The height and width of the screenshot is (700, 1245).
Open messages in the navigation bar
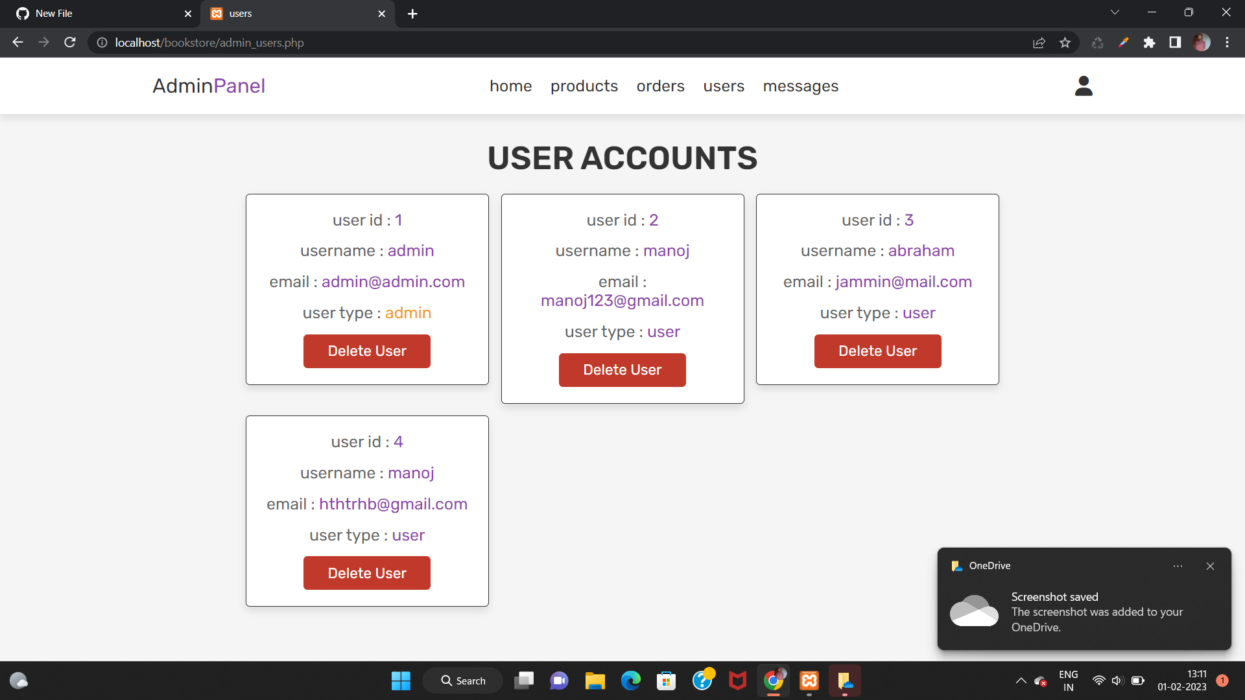[x=800, y=86]
